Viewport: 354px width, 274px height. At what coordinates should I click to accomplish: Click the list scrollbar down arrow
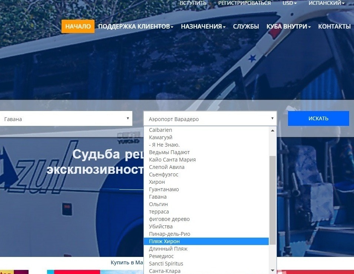[x=272, y=270]
